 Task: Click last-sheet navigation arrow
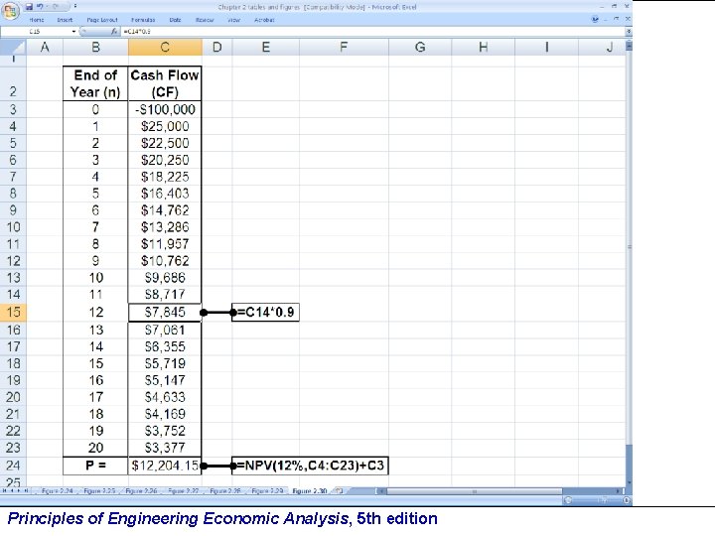tap(26, 491)
